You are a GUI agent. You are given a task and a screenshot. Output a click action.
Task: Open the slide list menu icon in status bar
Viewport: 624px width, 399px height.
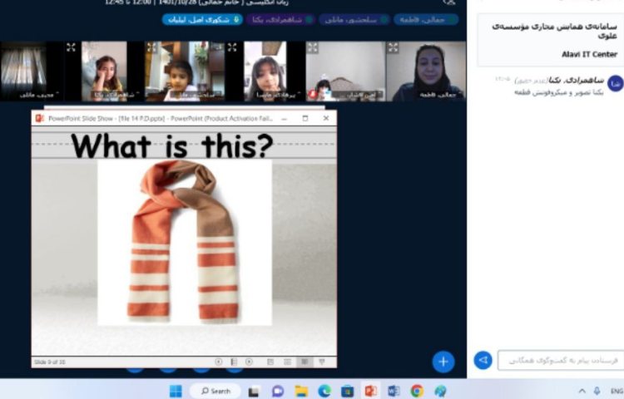pos(234,362)
